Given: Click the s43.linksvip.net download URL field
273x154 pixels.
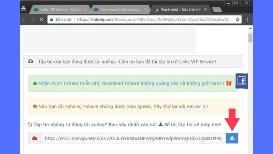Looking at the screenshot, I should 133,138.
